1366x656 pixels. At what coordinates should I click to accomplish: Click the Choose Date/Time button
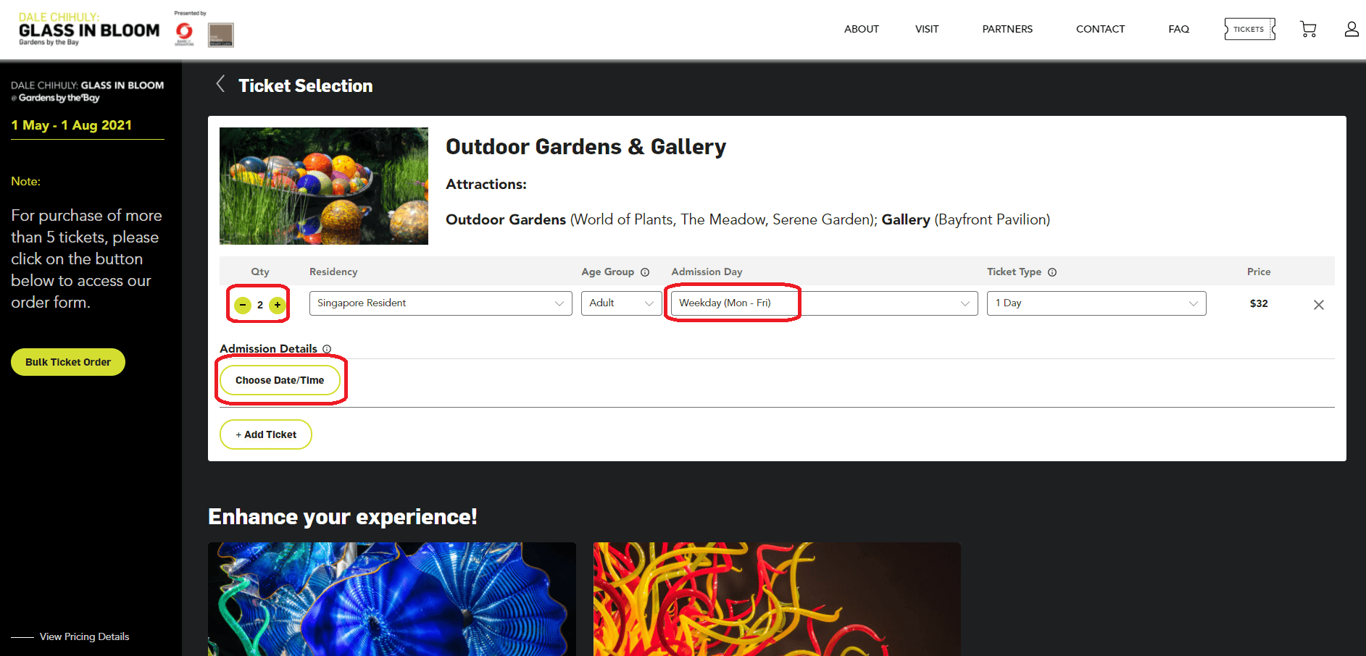point(280,380)
